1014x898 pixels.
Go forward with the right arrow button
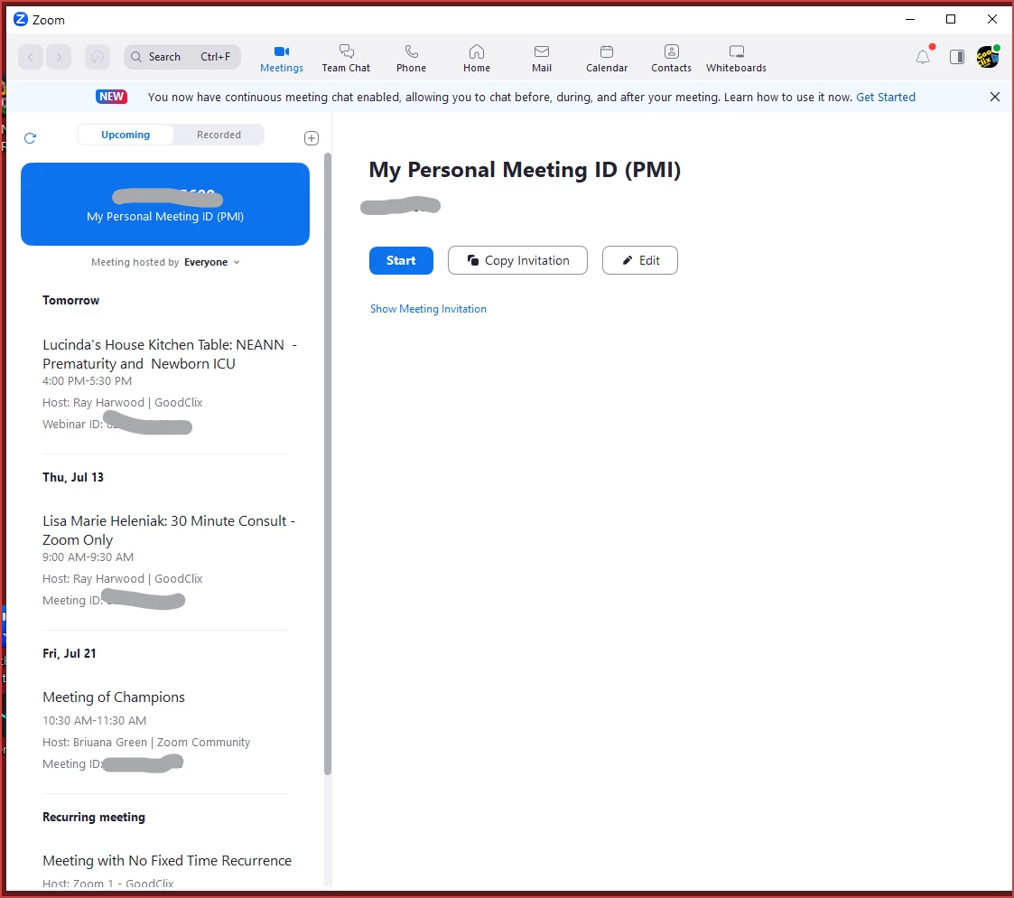[x=59, y=57]
